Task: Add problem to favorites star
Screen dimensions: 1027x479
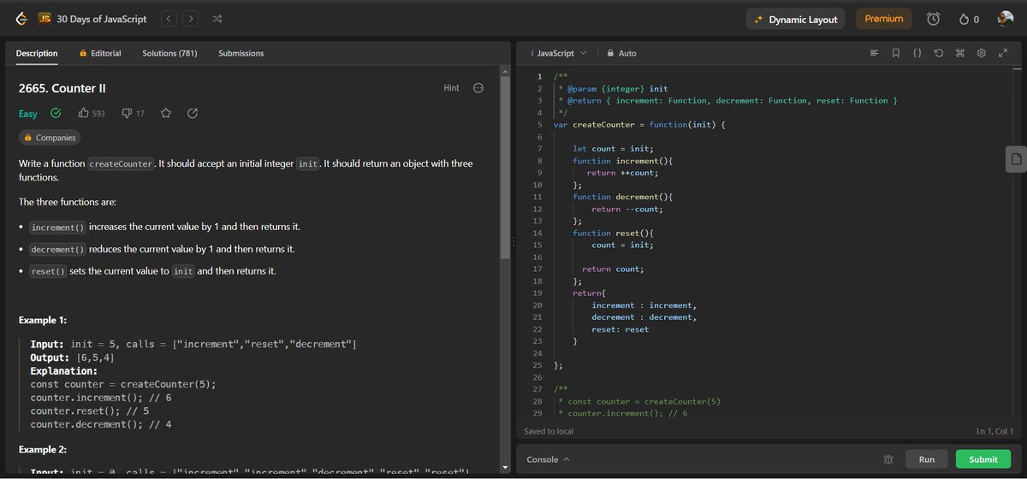Action: point(166,113)
